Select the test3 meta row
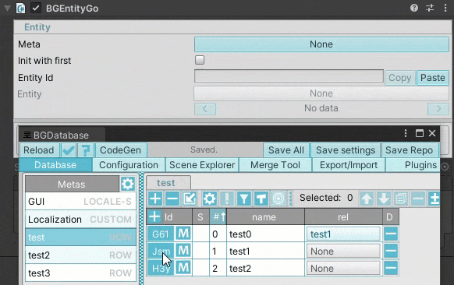The image size is (454, 285). [80, 273]
